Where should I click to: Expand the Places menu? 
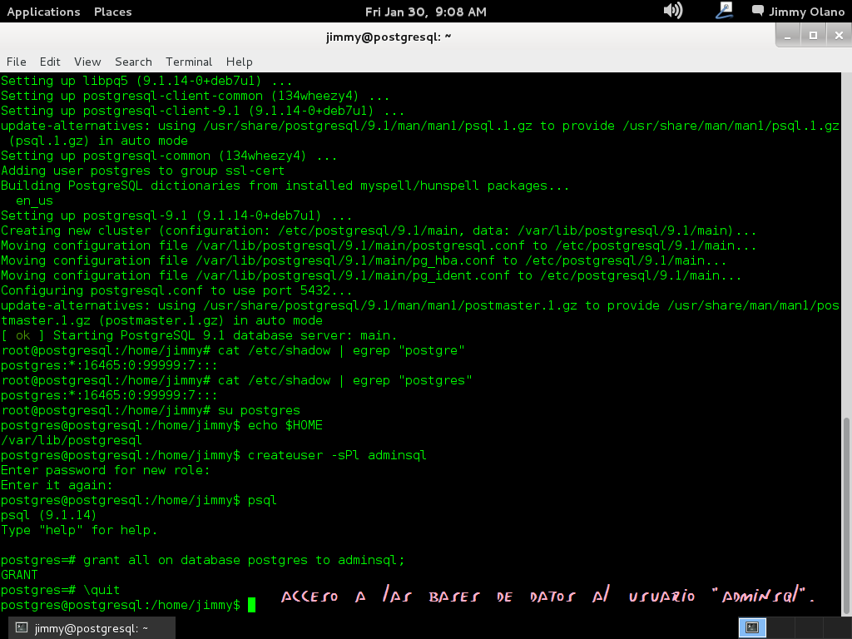[112, 12]
